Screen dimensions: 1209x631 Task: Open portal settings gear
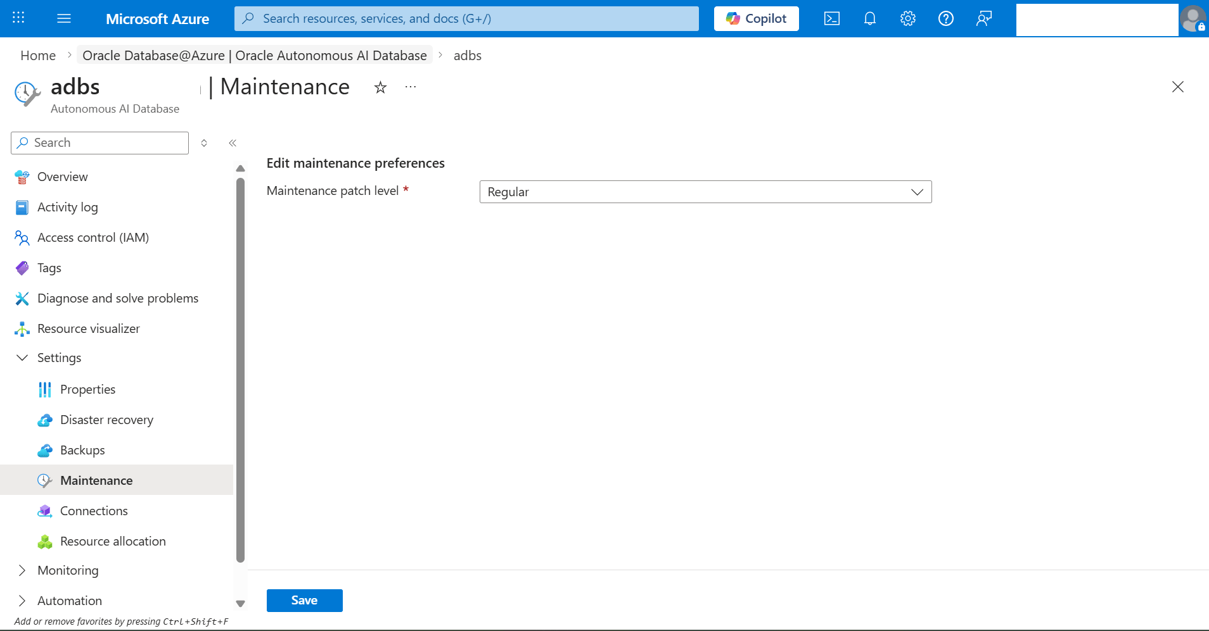(x=908, y=18)
